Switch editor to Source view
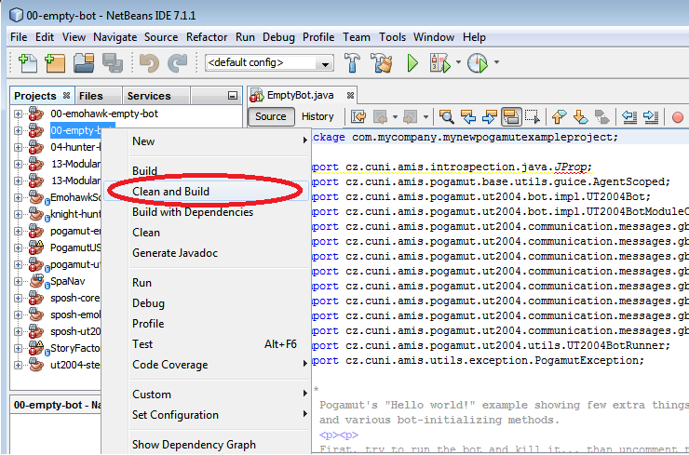 coord(271,117)
